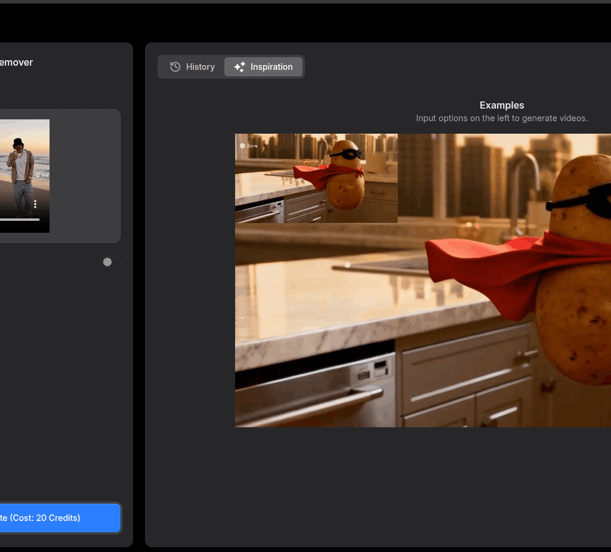The width and height of the screenshot is (611, 552).
Task: Open the three-dot menu on uploaded video
Action: (x=35, y=204)
